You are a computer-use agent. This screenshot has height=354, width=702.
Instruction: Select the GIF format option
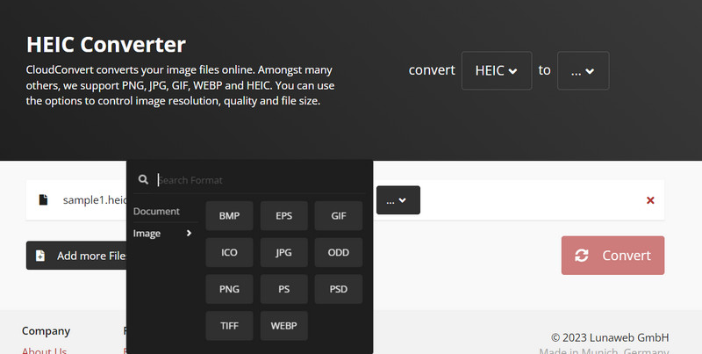(x=338, y=216)
